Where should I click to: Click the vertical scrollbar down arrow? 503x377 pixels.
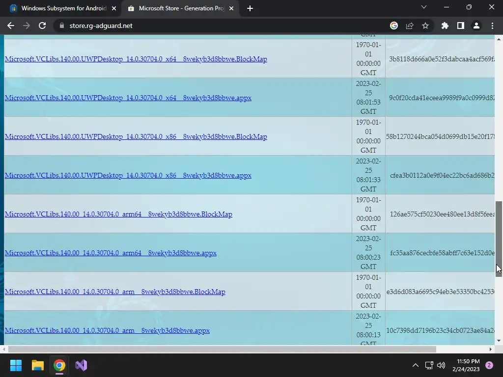pos(499,341)
